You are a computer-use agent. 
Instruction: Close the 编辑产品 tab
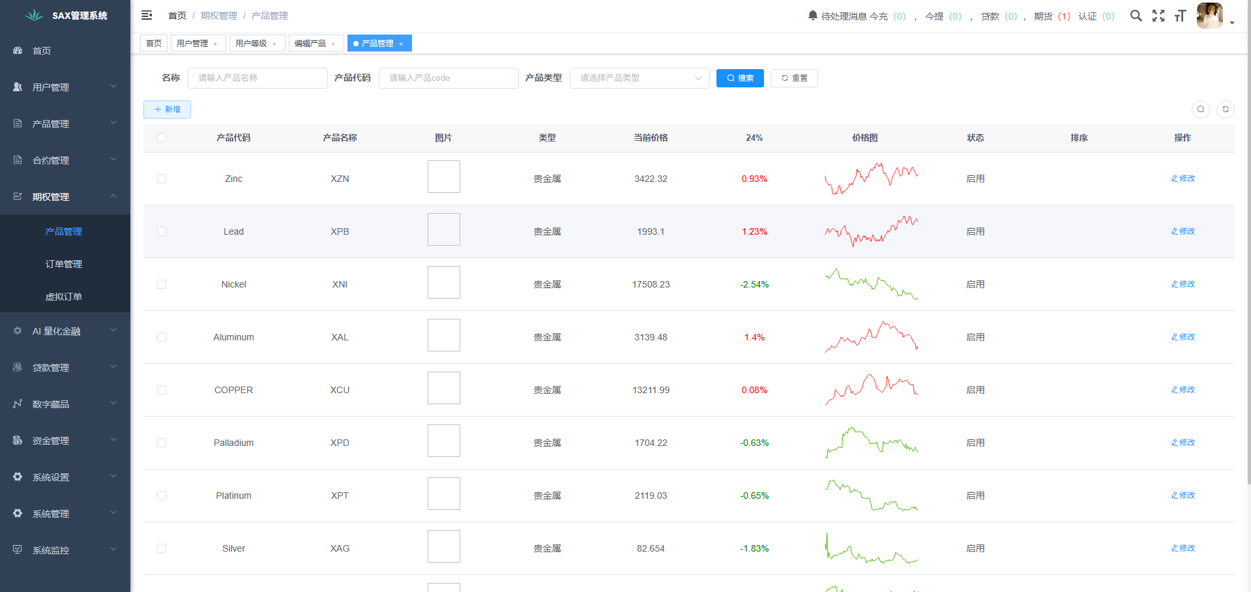tap(333, 44)
